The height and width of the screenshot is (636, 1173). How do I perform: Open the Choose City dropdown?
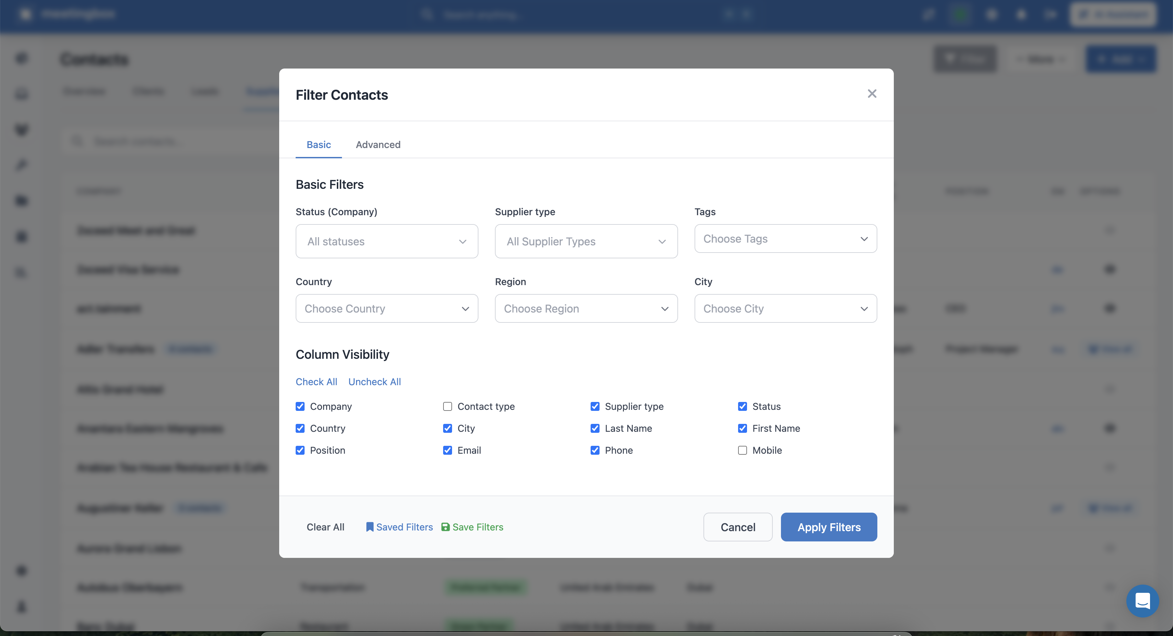coord(785,308)
